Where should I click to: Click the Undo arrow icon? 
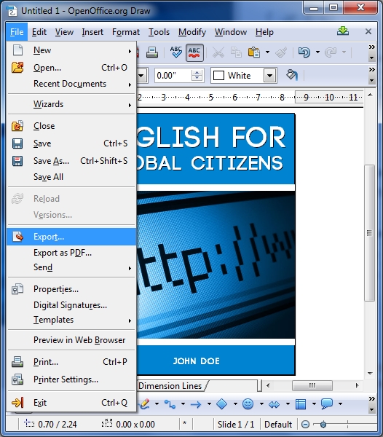pos(304,52)
